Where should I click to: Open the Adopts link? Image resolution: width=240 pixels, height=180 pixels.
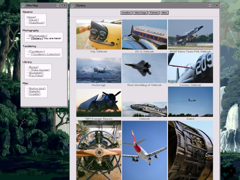(x=34, y=91)
